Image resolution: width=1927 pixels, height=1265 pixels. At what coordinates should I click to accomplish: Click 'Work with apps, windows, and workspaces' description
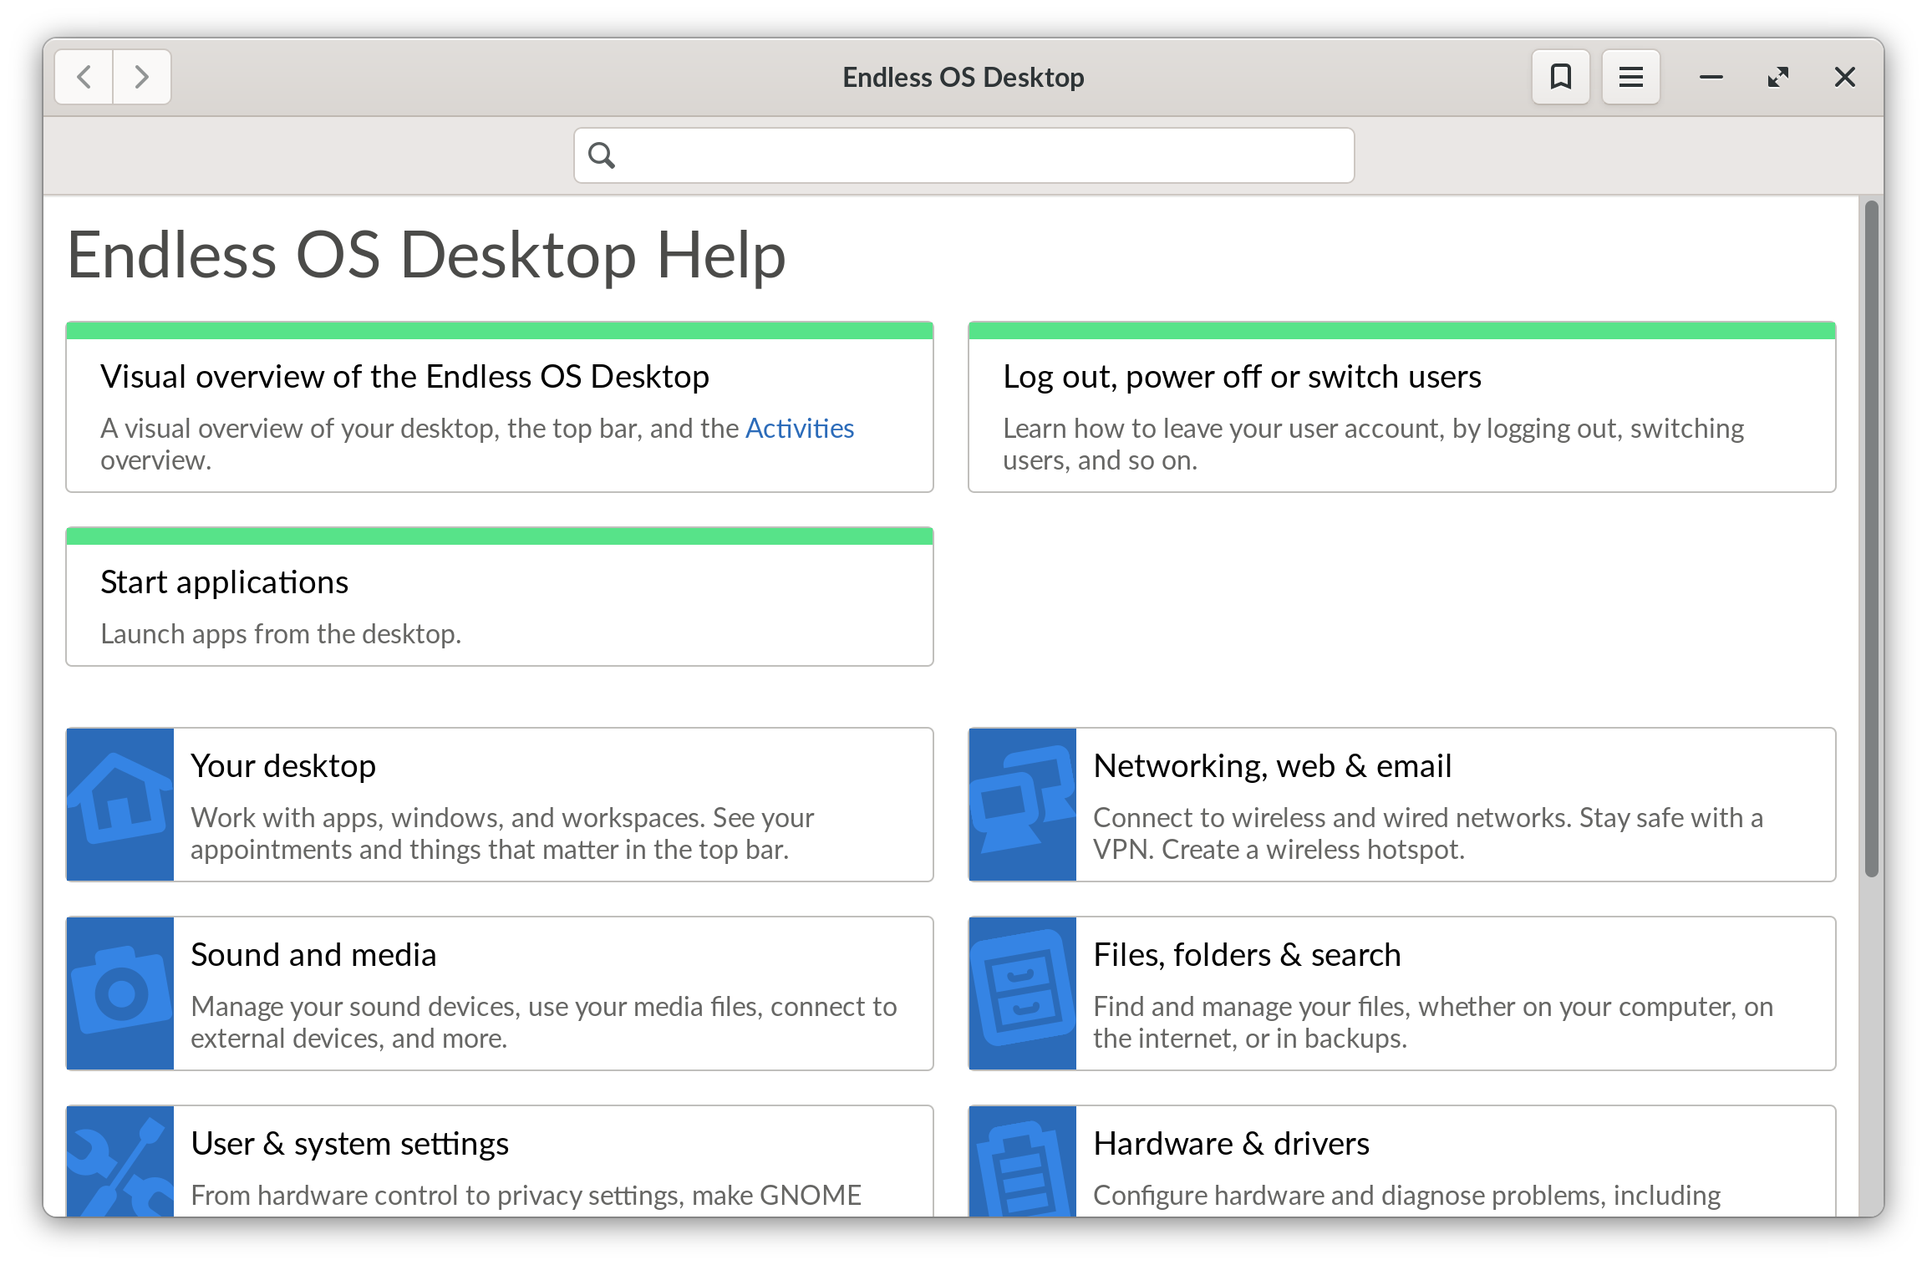[502, 833]
